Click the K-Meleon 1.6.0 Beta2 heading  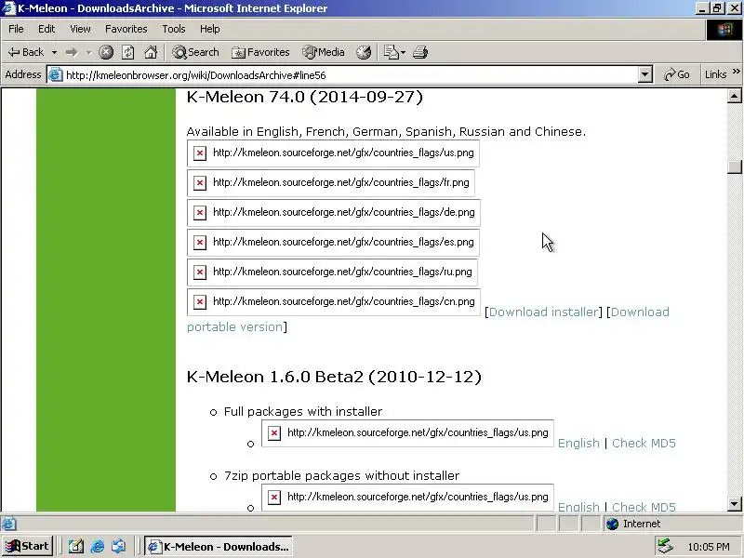(334, 377)
